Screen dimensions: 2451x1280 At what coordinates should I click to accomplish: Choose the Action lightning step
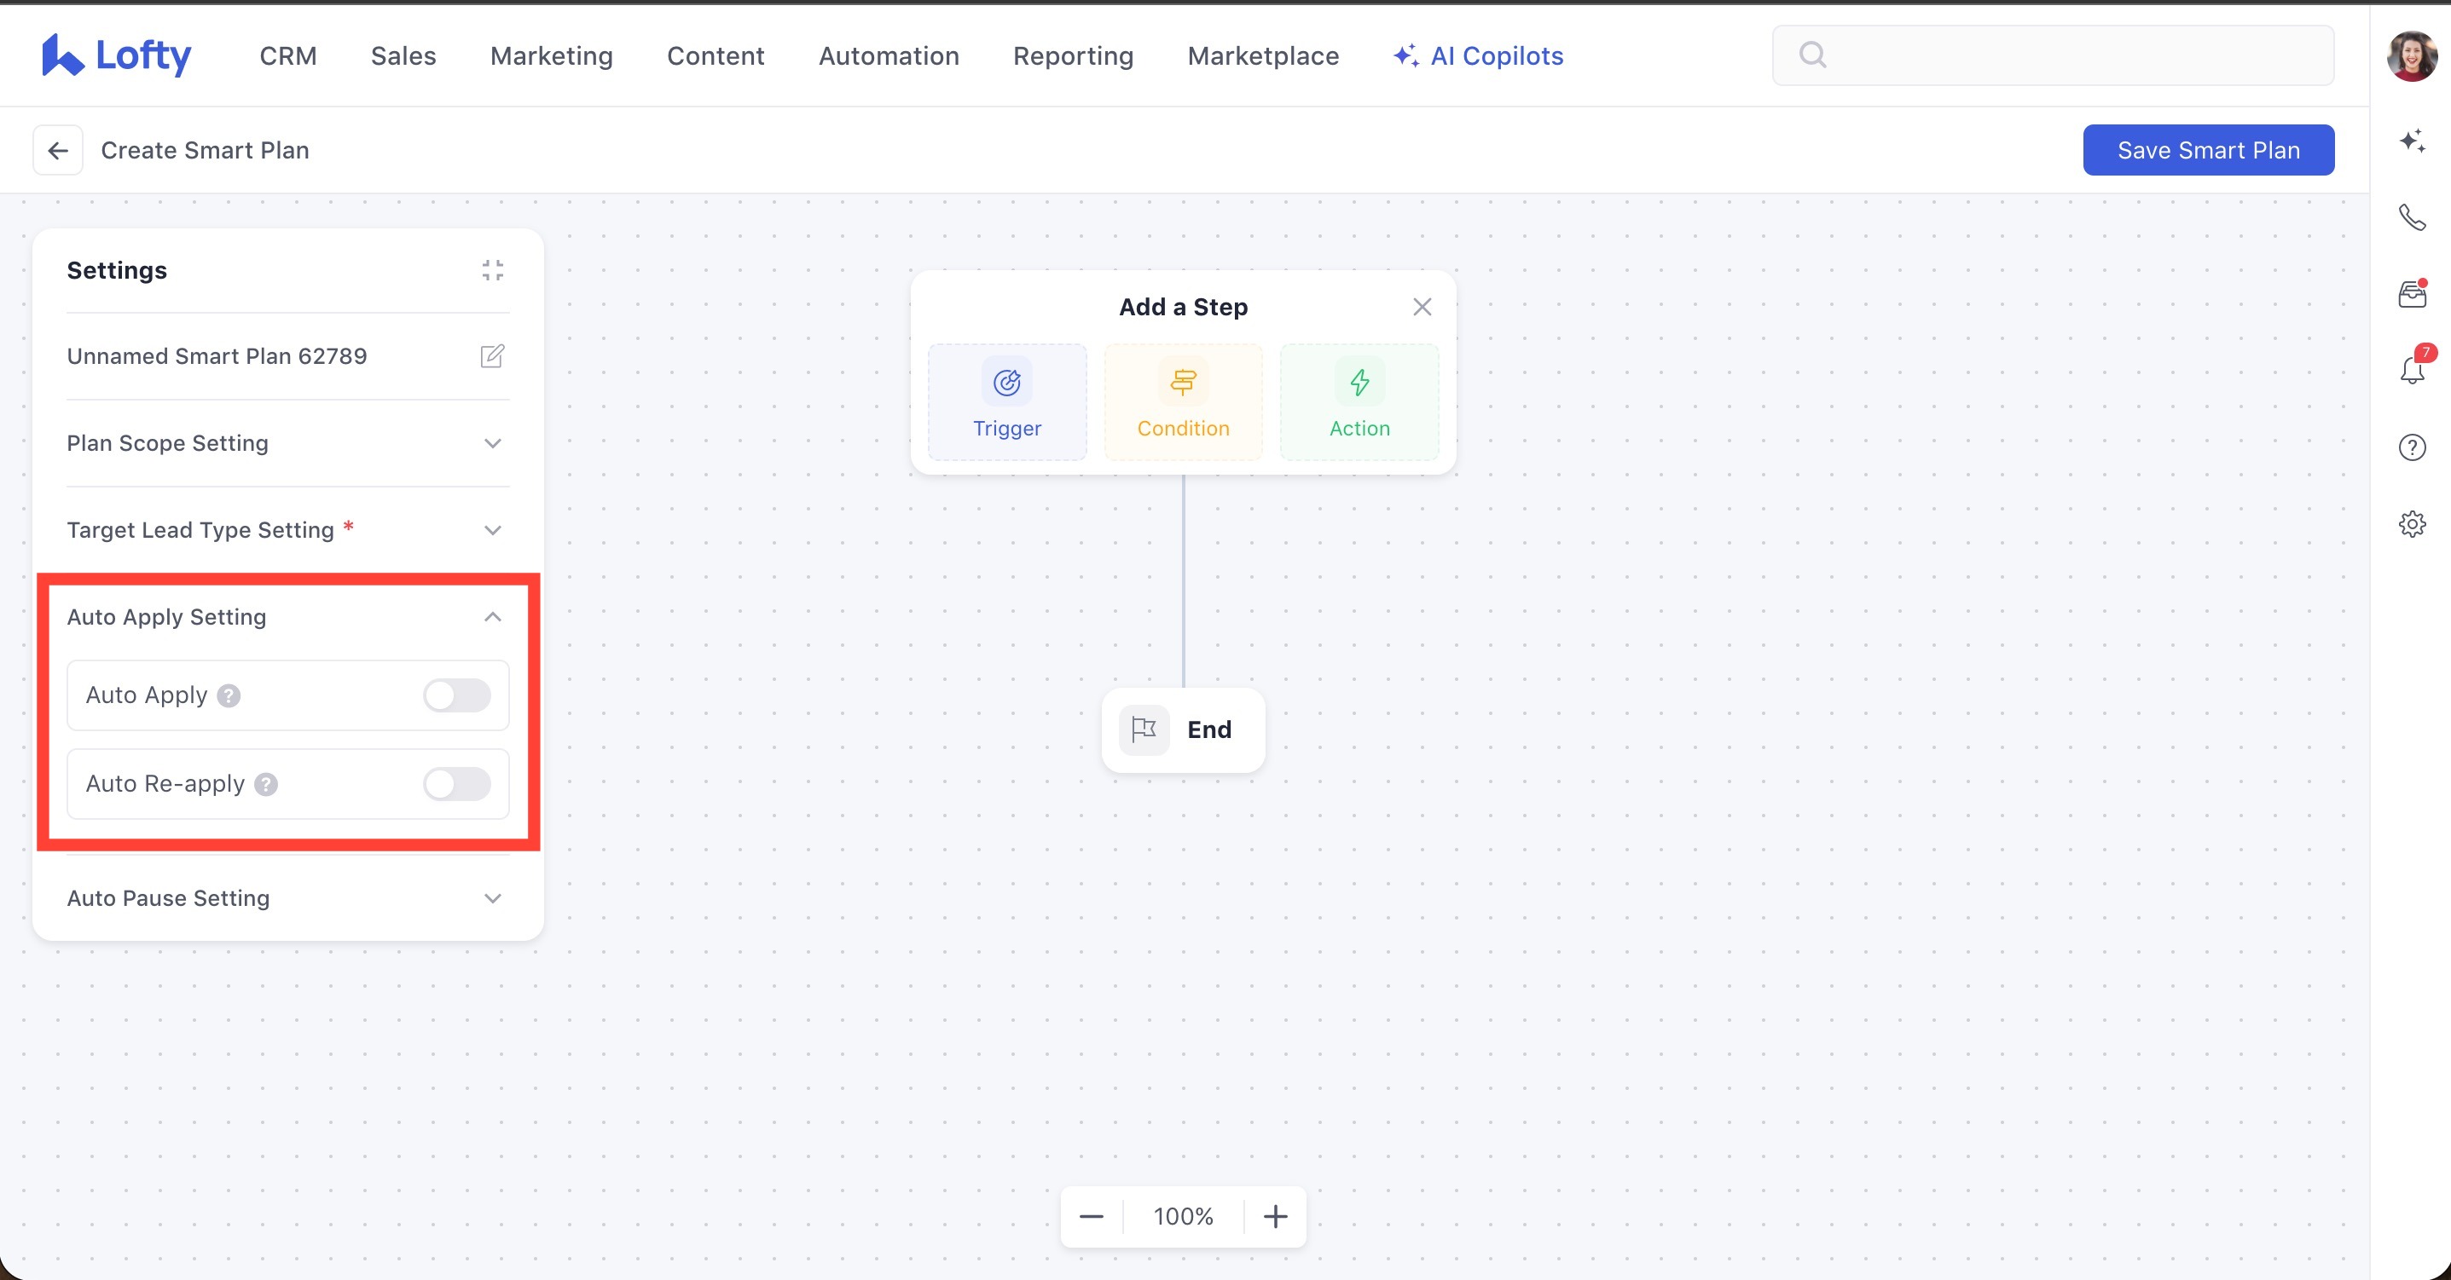coord(1359,402)
